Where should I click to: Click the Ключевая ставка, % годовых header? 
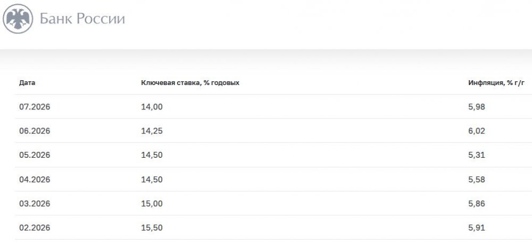[190, 83]
